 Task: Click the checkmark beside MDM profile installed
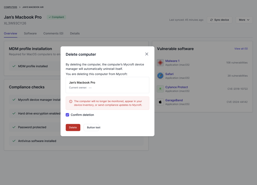pos(14,66)
